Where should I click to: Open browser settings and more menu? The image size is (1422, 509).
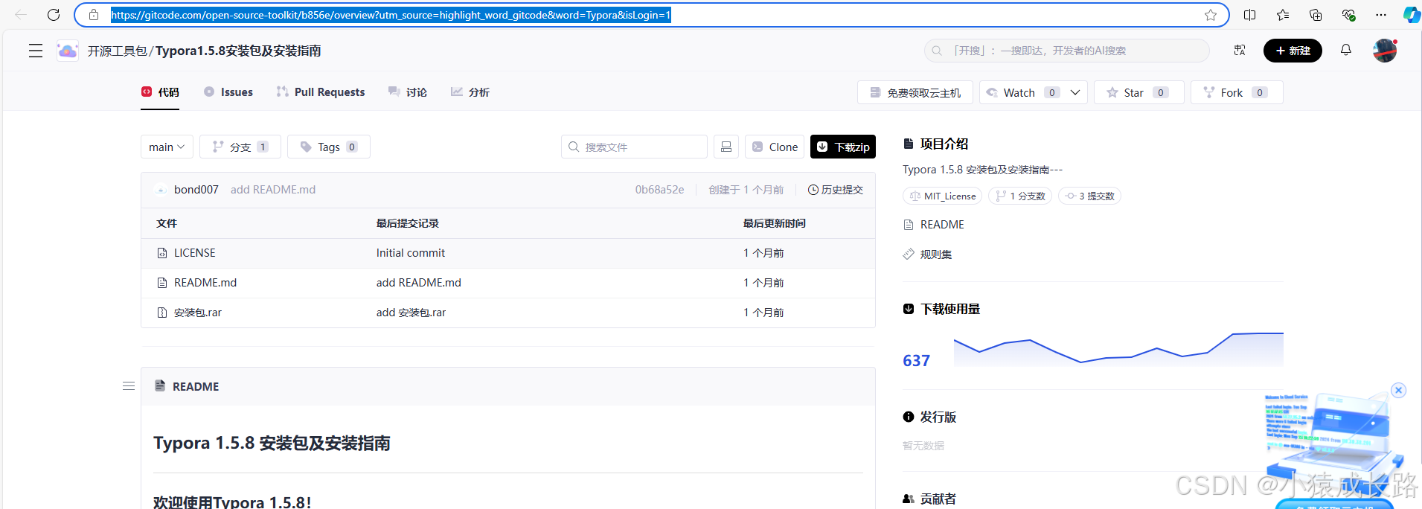pyautogui.click(x=1381, y=15)
